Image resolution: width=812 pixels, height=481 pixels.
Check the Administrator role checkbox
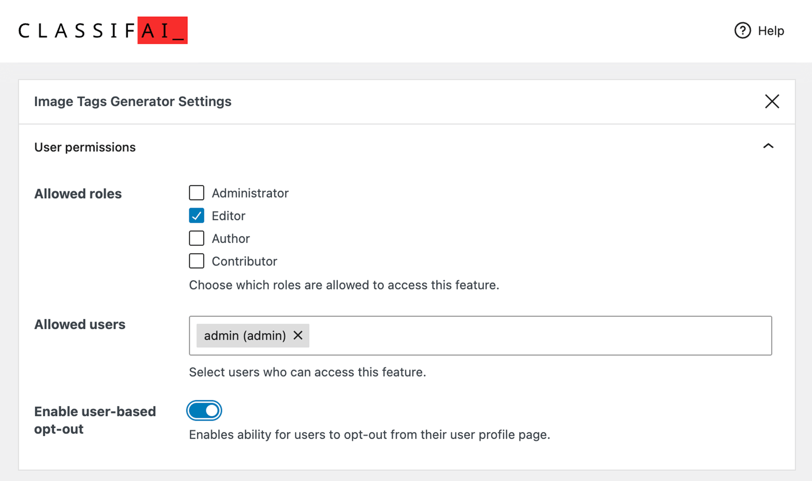(196, 193)
